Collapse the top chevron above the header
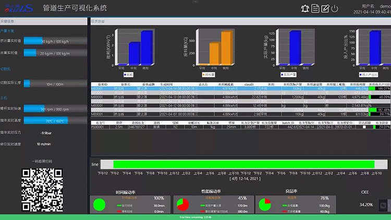391x220 pixels. coord(195,2)
